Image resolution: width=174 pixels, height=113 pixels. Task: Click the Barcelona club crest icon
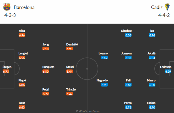click(x=7, y=7)
